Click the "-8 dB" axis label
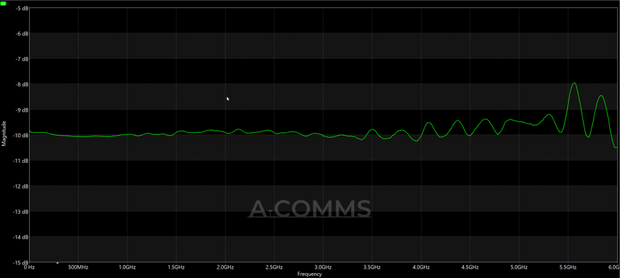This screenshot has height=278, width=620. [x=22, y=85]
